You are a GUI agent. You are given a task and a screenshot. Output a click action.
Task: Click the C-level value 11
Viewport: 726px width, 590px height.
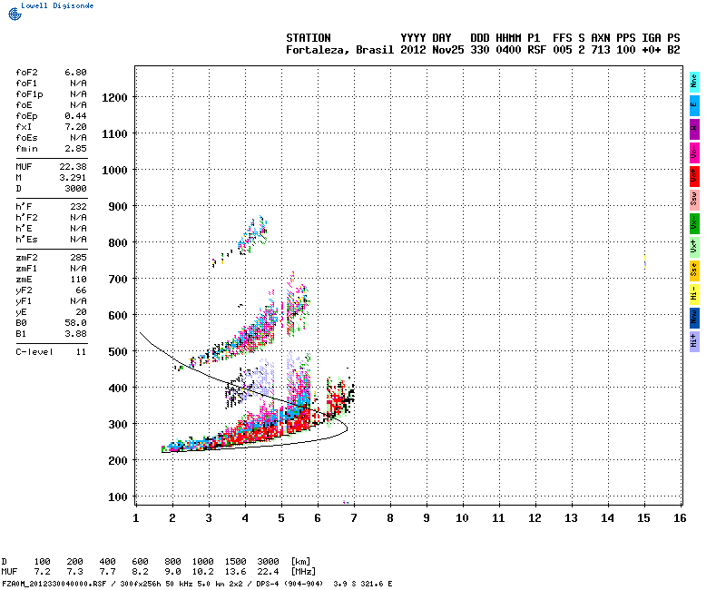pyautogui.click(x=81, y=352)
